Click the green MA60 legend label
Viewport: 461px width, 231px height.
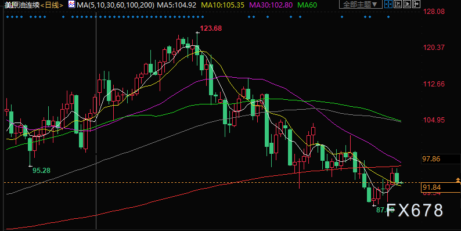[x=307, y=5]
